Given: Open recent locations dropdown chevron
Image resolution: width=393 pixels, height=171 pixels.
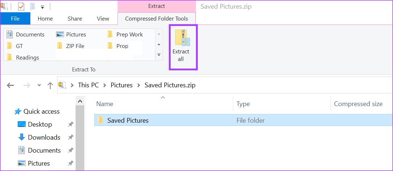Looking at the screenshot, I should pyautogui.click(x=39, y=85).
